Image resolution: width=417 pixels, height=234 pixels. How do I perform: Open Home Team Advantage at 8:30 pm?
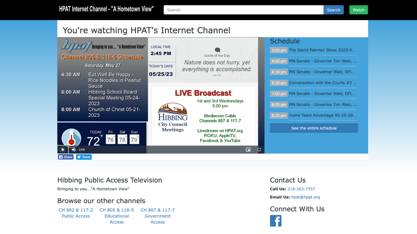323,115
